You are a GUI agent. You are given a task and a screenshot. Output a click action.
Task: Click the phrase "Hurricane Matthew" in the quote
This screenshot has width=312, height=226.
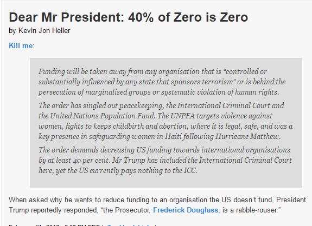[248, 136]
